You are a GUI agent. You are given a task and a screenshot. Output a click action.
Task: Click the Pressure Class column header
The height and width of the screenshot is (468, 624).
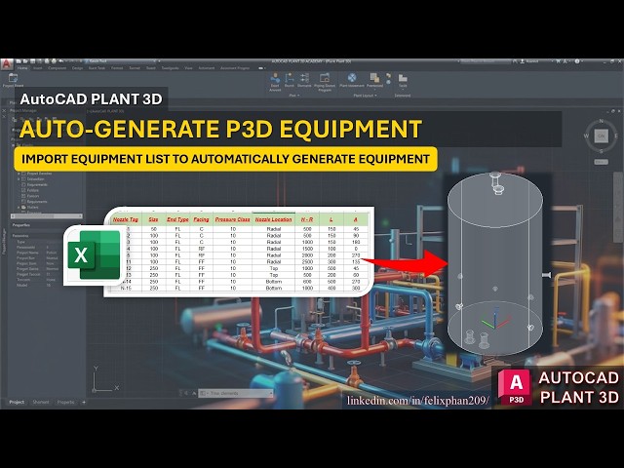(232, 219)
